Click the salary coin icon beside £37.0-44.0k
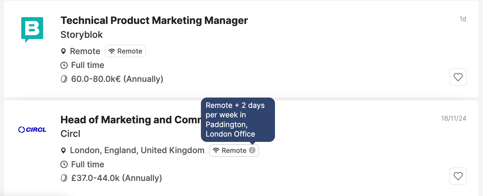This screenshot has width=483, height=196. coord(64,178)
